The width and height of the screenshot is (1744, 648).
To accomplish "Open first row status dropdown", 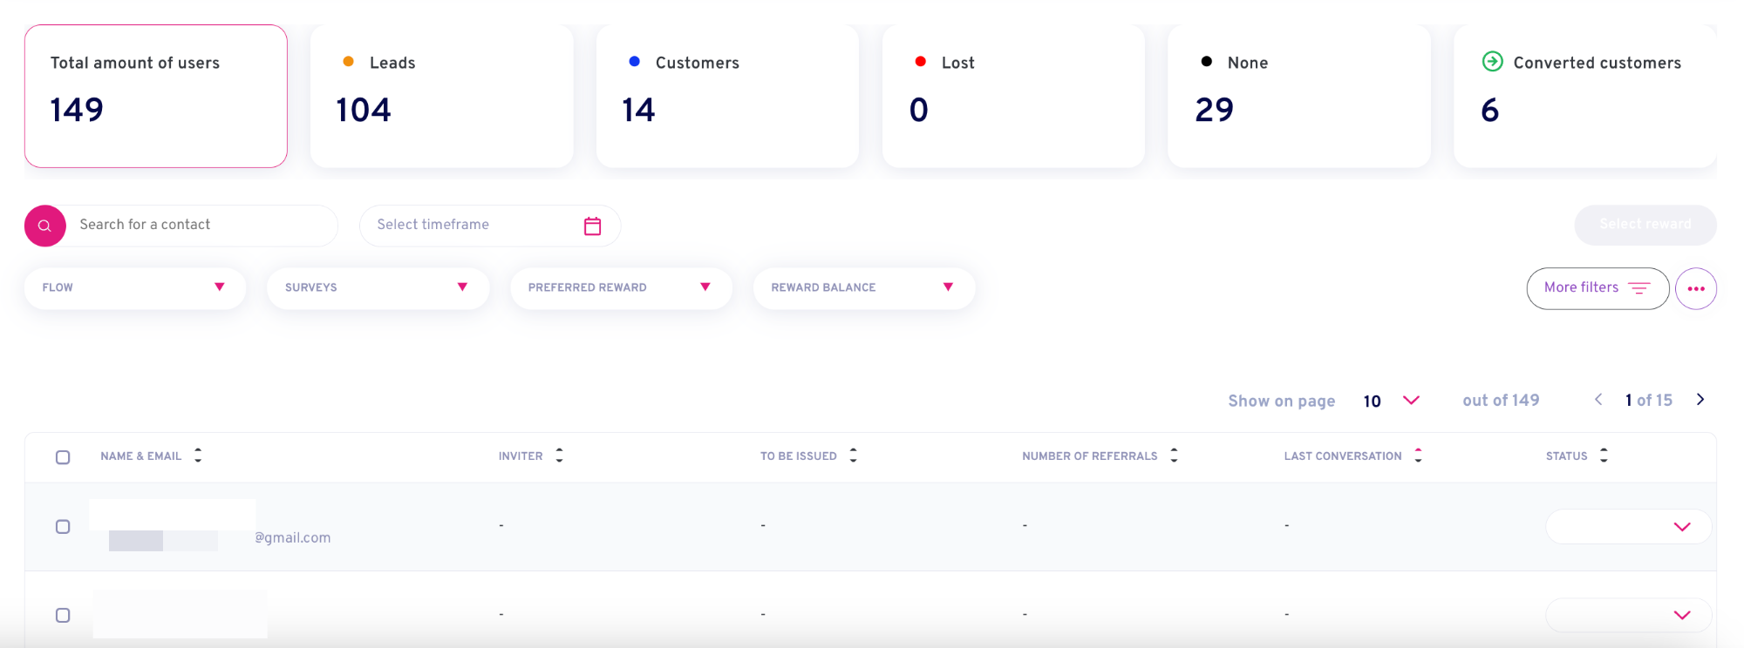I will pos(1628,527).
